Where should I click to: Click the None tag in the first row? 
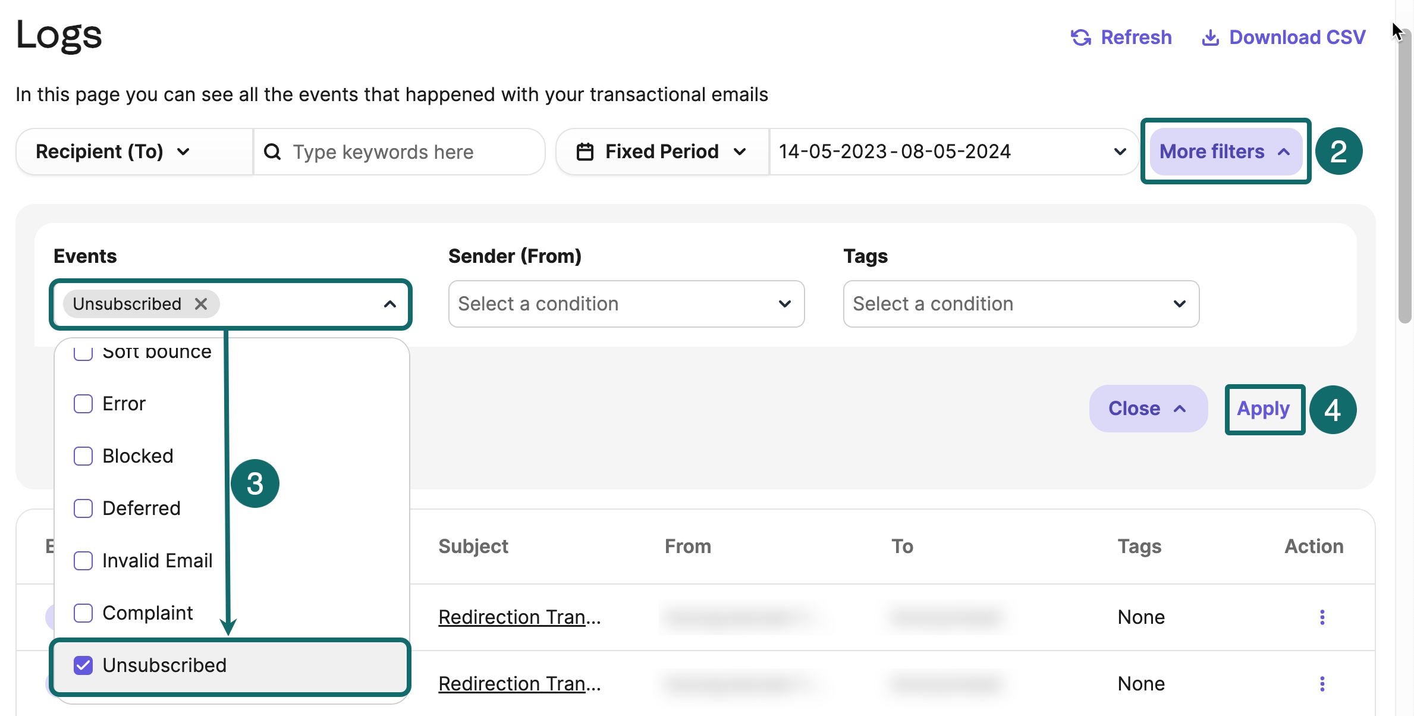pos(1141,617)
